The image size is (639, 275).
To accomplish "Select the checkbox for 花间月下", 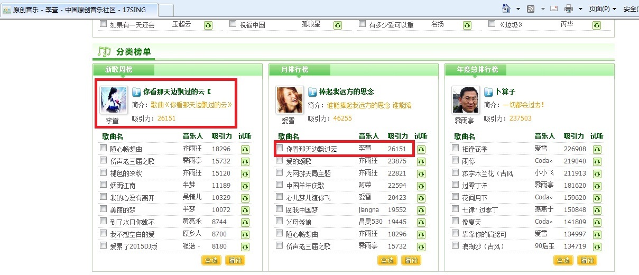I will [x=456, y=197].
